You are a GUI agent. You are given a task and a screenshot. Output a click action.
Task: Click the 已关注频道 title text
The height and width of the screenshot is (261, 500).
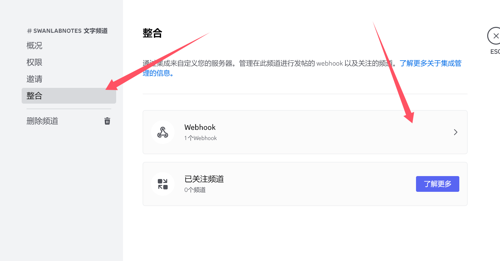[204, 179]
